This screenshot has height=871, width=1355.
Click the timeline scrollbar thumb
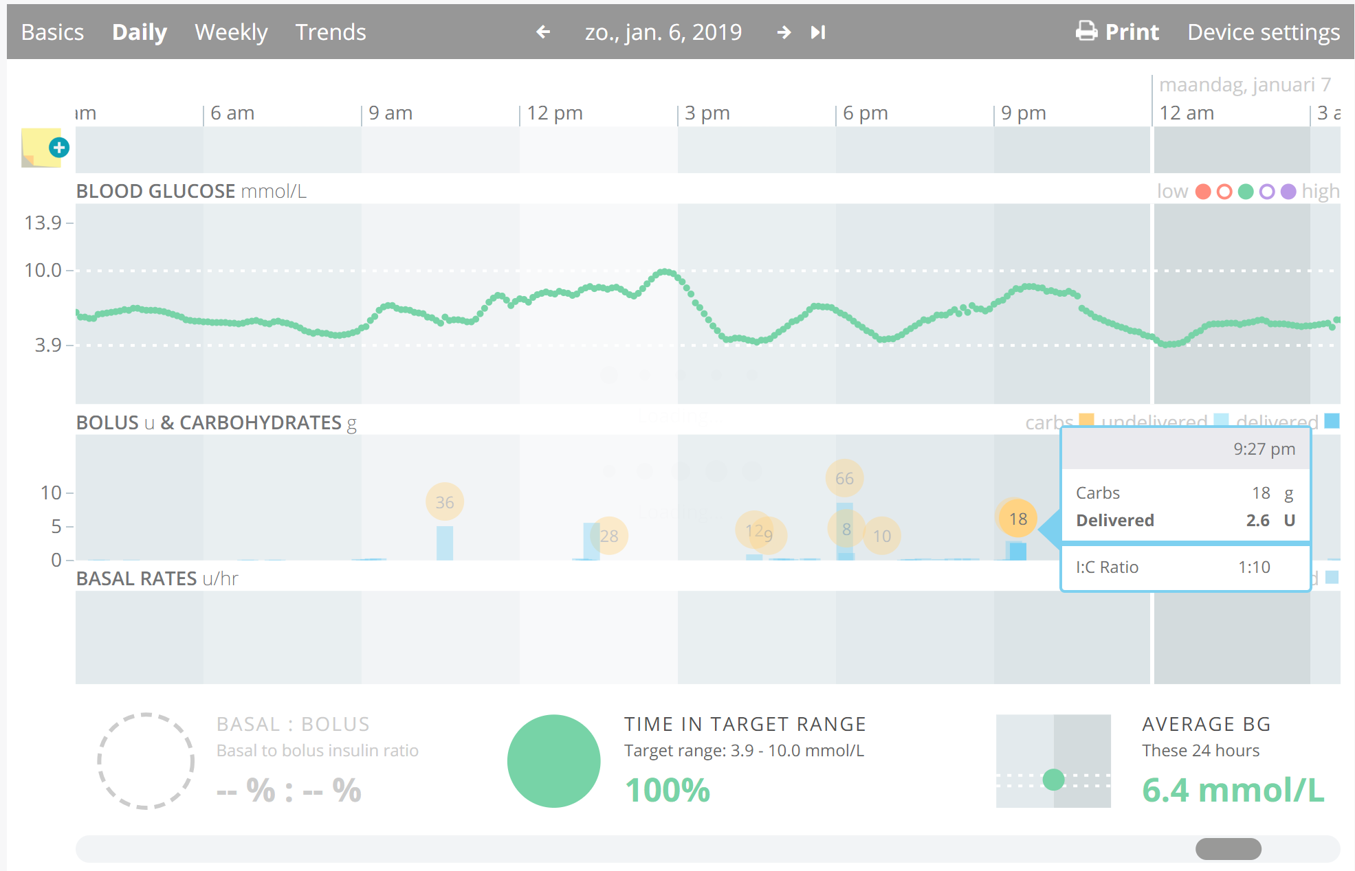[1228, 849]
